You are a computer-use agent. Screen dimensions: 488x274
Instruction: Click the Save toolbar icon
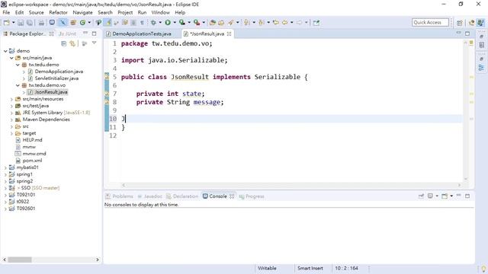[x=21, y=22]
